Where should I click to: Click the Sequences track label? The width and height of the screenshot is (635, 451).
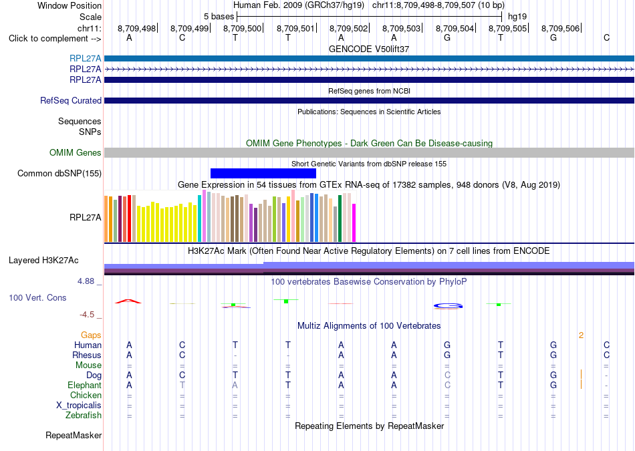pyautogui.click(x=80, y=121)
